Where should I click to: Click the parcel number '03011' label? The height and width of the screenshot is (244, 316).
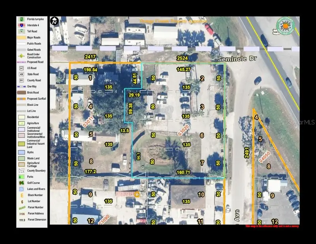coord(88,122)
